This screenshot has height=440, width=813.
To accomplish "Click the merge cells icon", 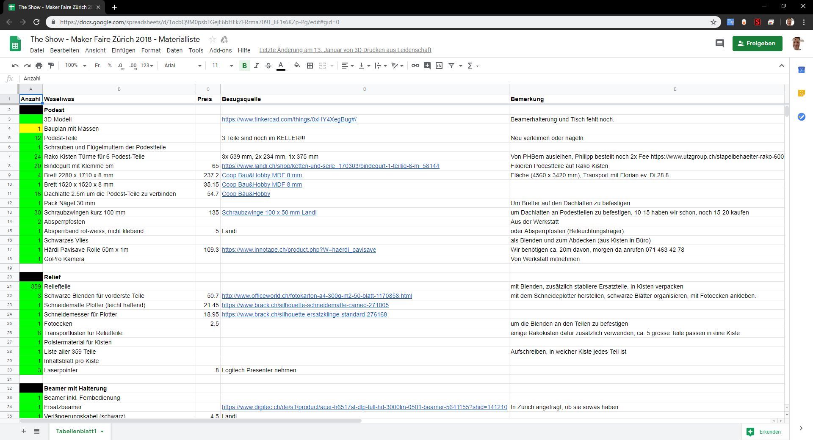I will (323, 66).
